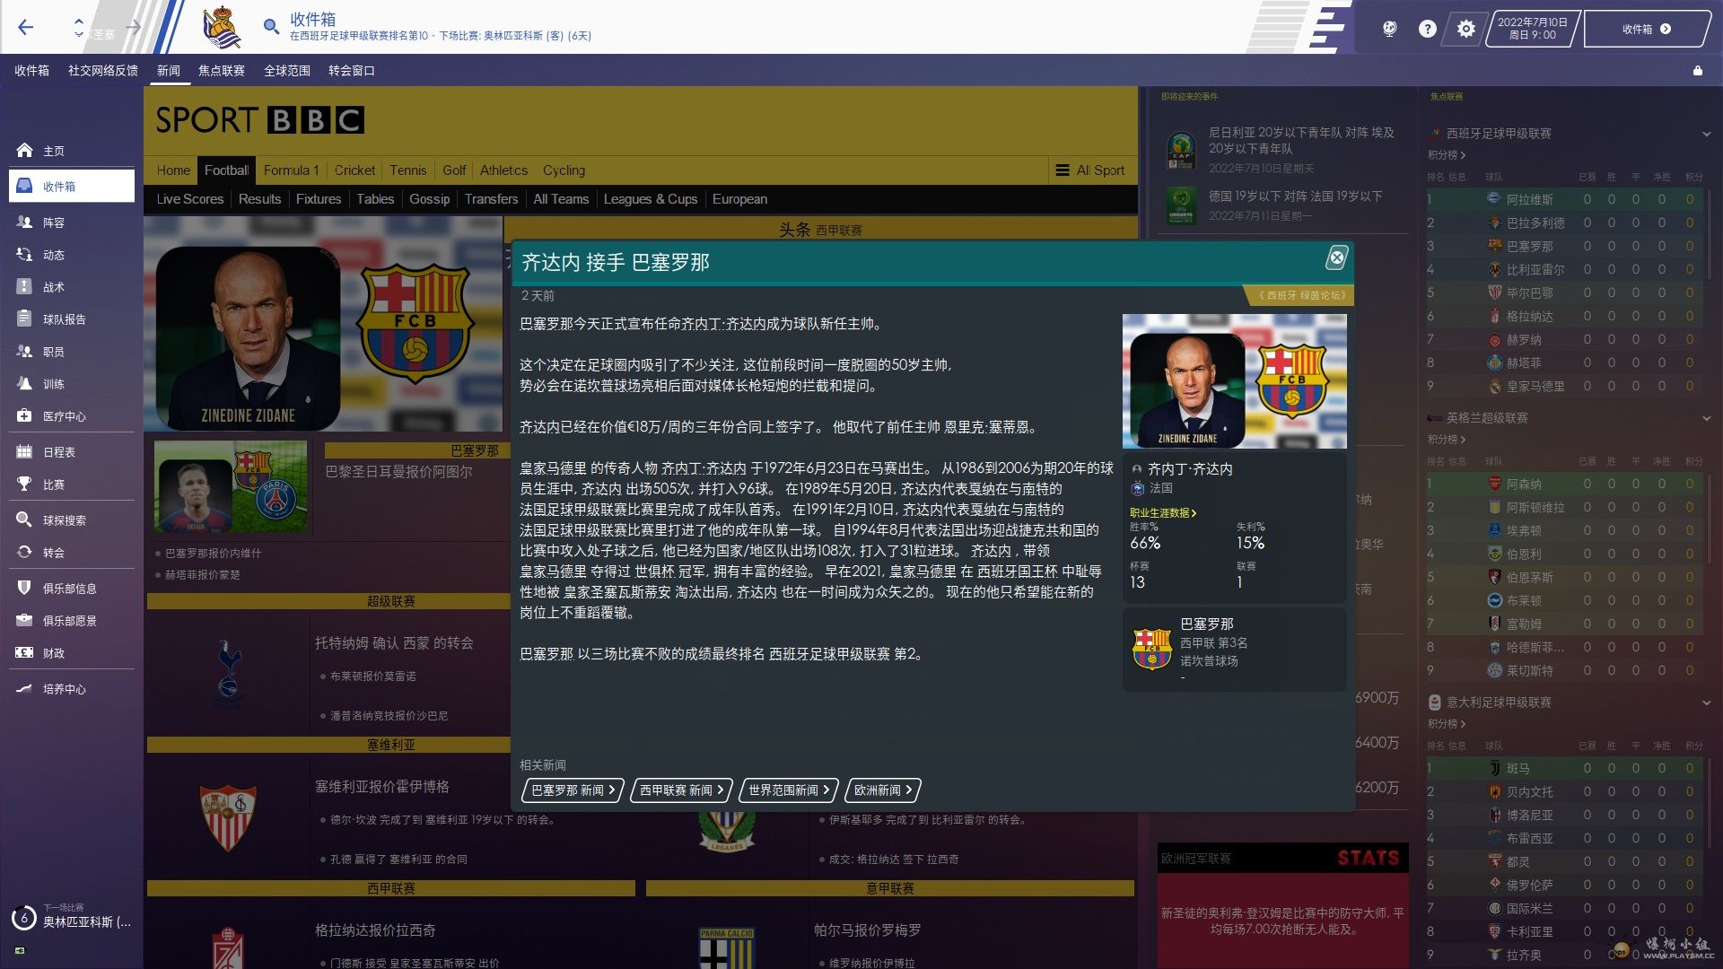The height and width of the screenshot is (969, 1723).
Task: Open headline 格拉纳达报价拉西奇
Action: (375, 930)
